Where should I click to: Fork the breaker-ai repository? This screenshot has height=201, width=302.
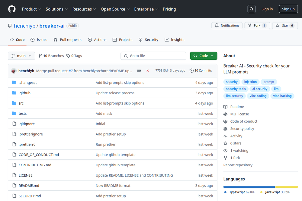(x=257, y=26)
